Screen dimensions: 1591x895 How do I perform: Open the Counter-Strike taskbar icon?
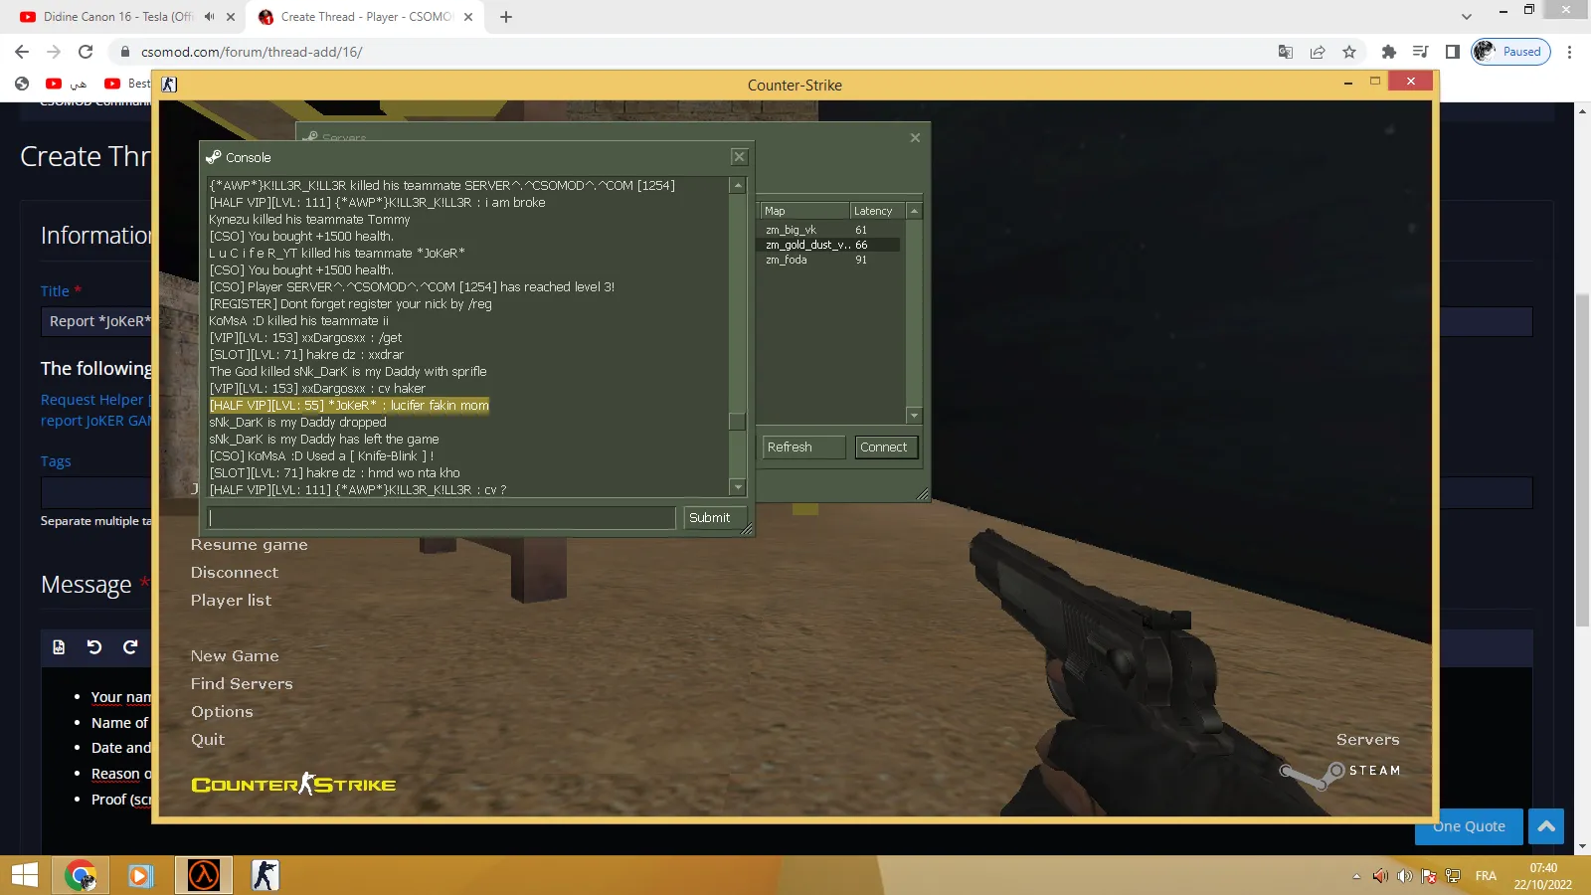(265, 875)
